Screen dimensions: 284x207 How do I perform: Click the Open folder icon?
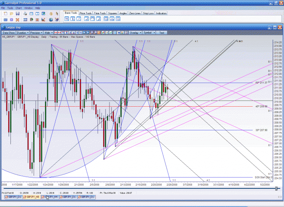point(11,14)
